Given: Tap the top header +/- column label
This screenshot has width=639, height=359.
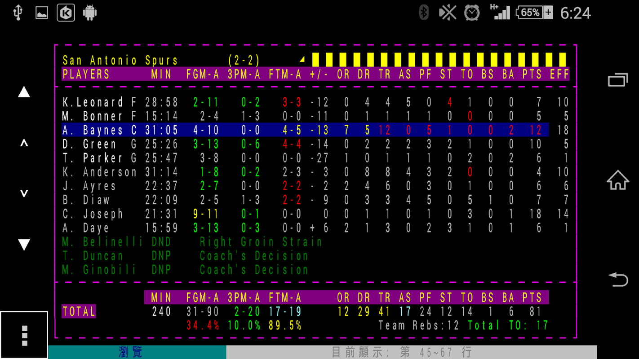Looking at the screenshot, I should point(319,74).
